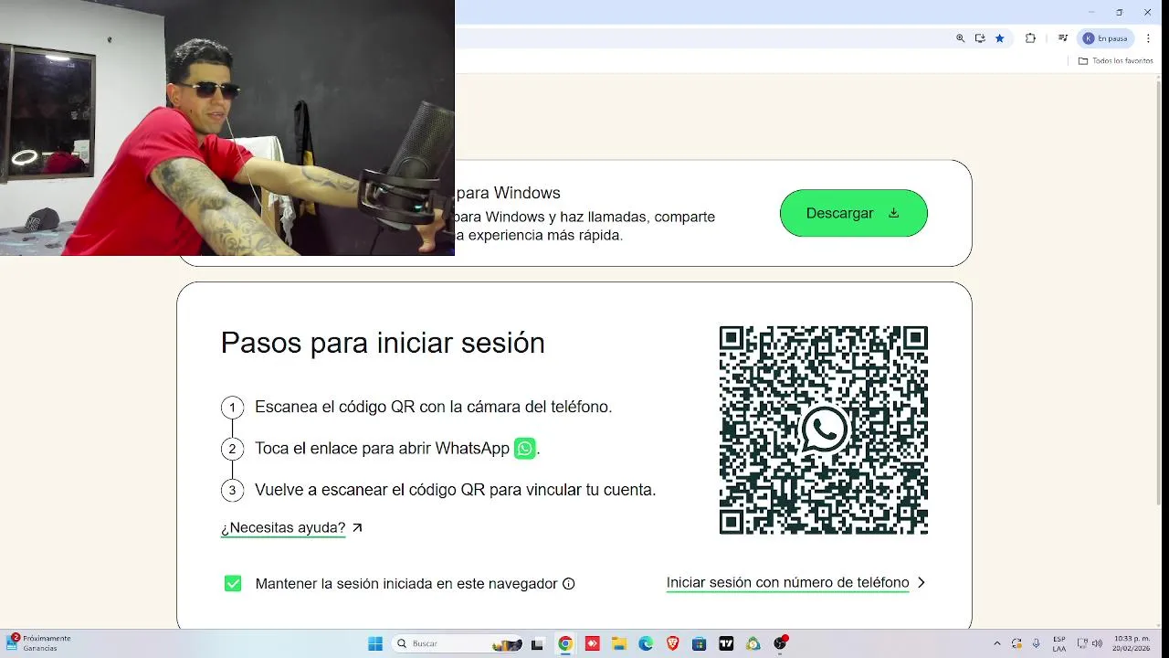Open File Explorer from taskbar
Viewport: 1169px width, 658px height.
click(x=618, y=643)
